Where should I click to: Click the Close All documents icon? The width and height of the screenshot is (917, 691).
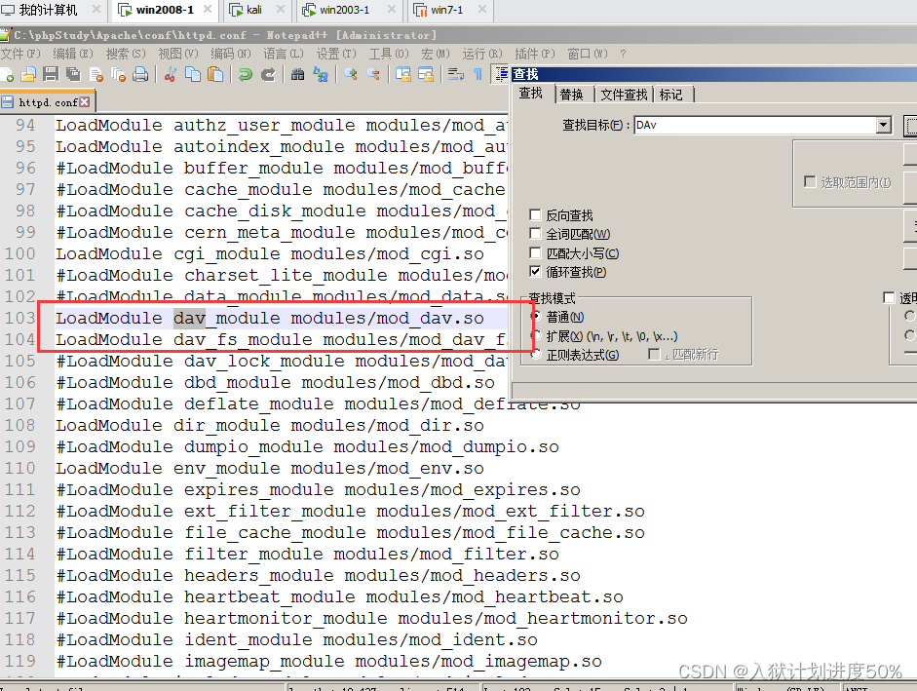click(x=119, y=74)
